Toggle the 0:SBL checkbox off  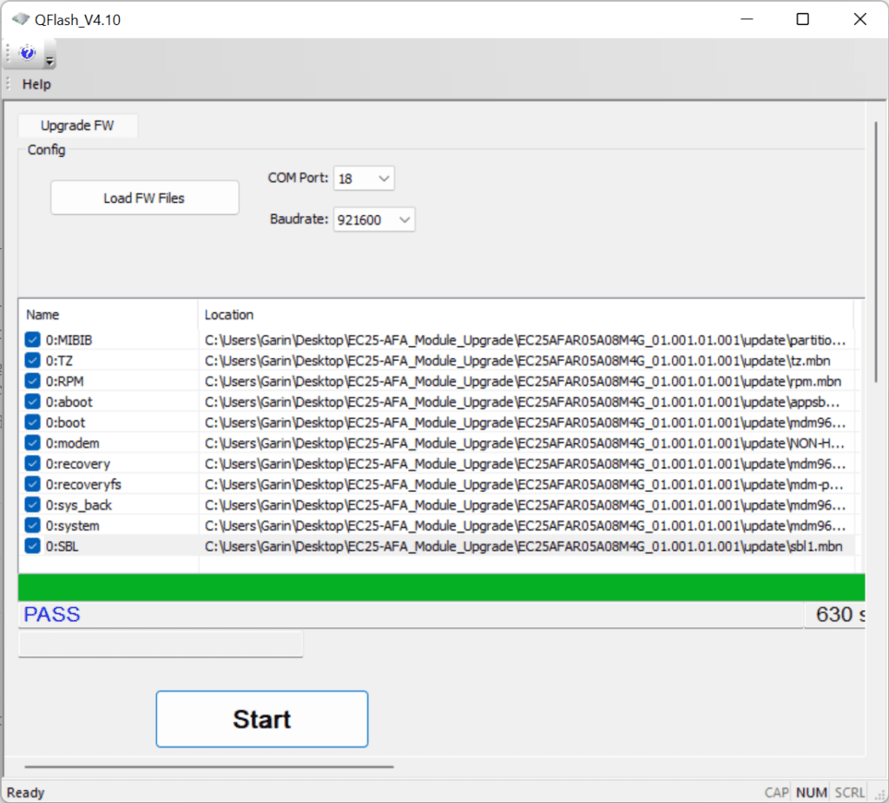click(33, 545)
